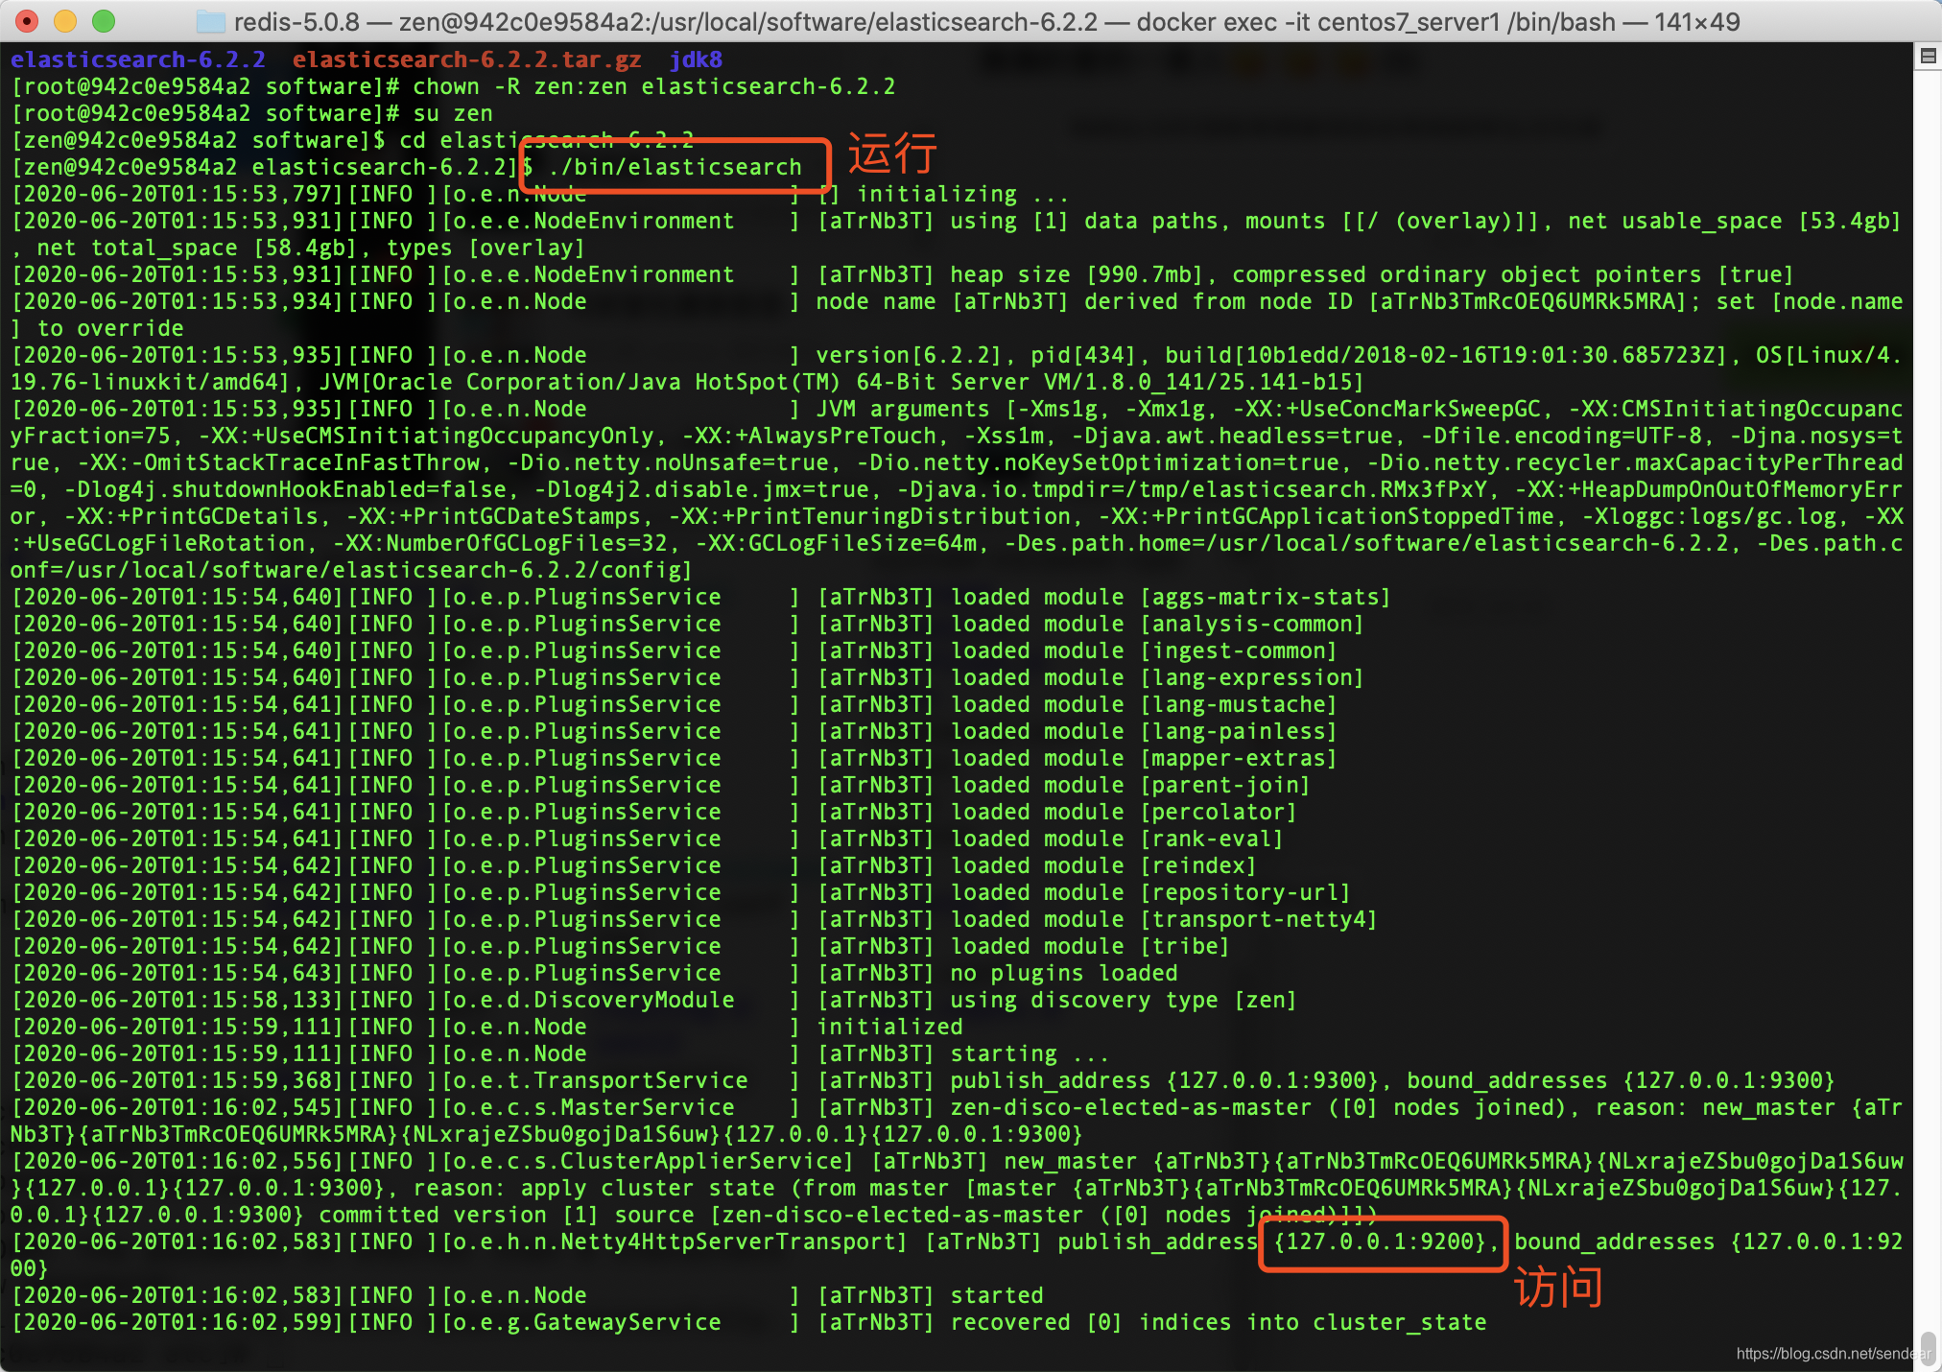Click loaded module [lang-painless] line

coord(674,731)
